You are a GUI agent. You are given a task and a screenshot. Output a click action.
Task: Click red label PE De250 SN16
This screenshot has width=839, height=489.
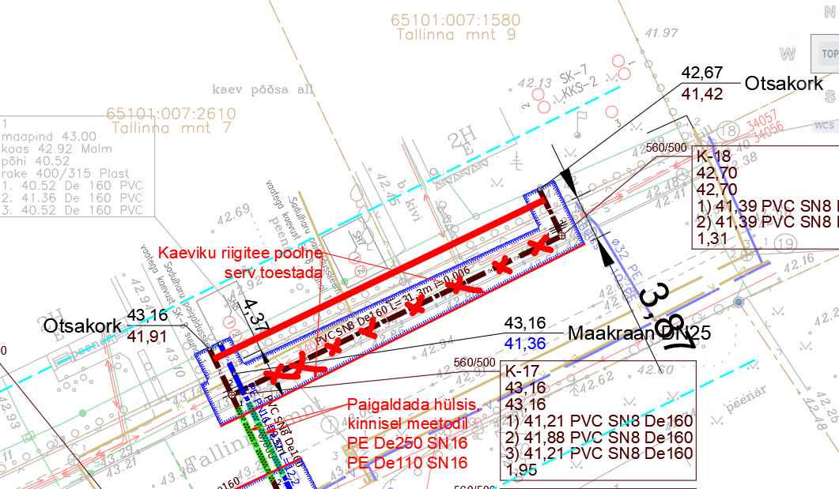407,443
